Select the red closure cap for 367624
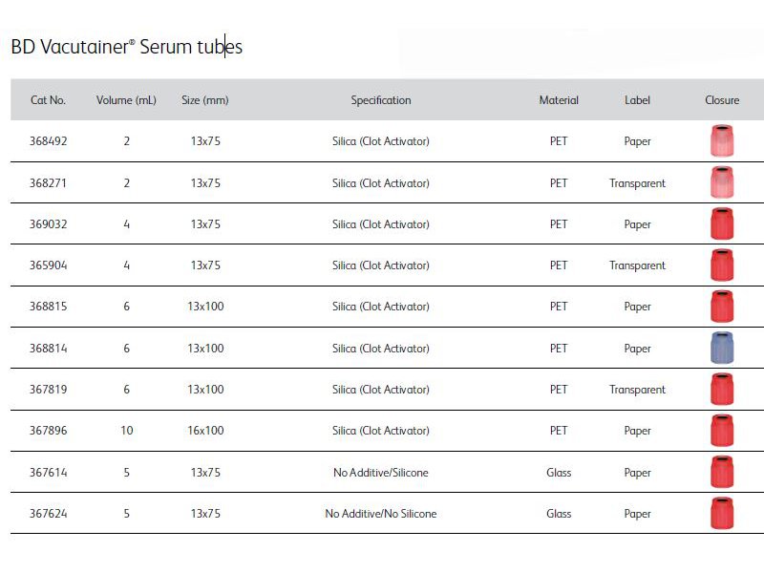Image resolution: width=764 pixels, height=573 pixels. pos(722,513)
